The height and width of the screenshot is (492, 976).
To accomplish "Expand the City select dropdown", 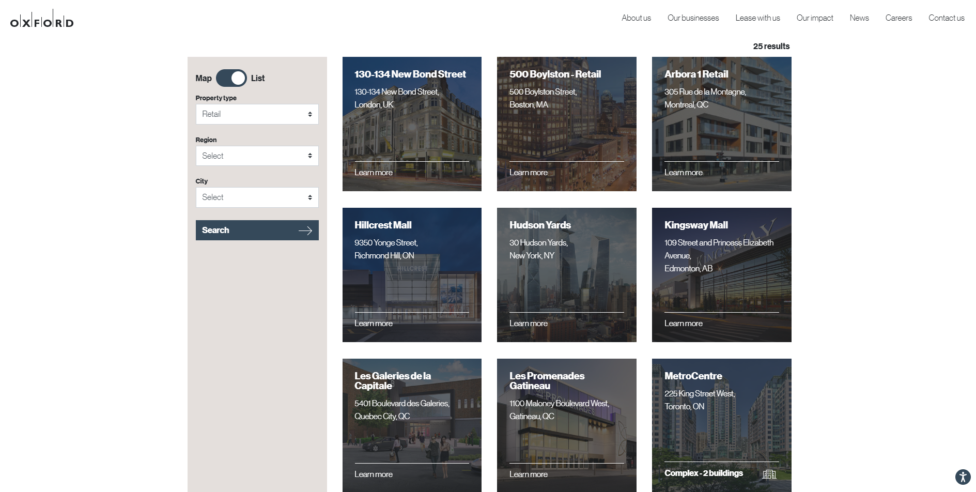I will click(x=257, y=197).
